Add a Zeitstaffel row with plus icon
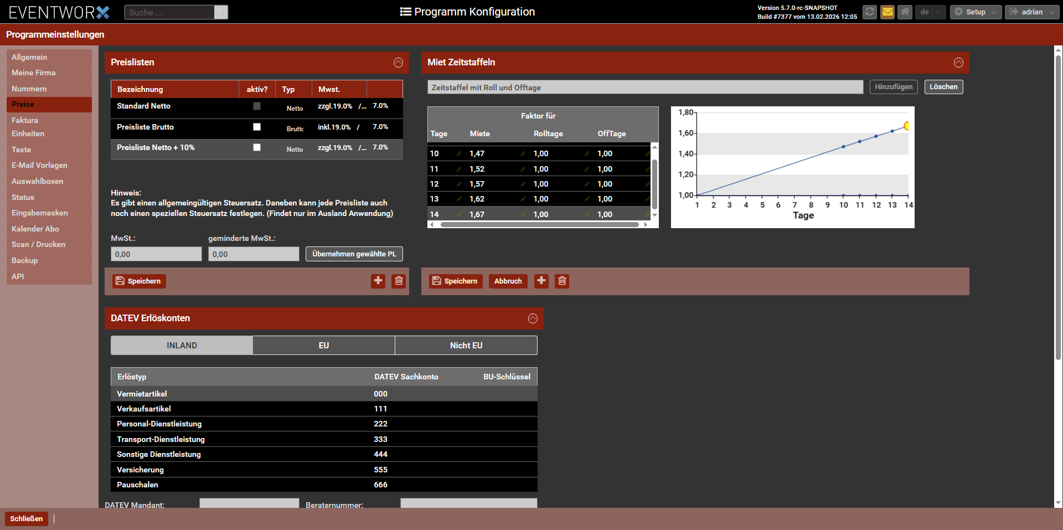 [541, 281]
